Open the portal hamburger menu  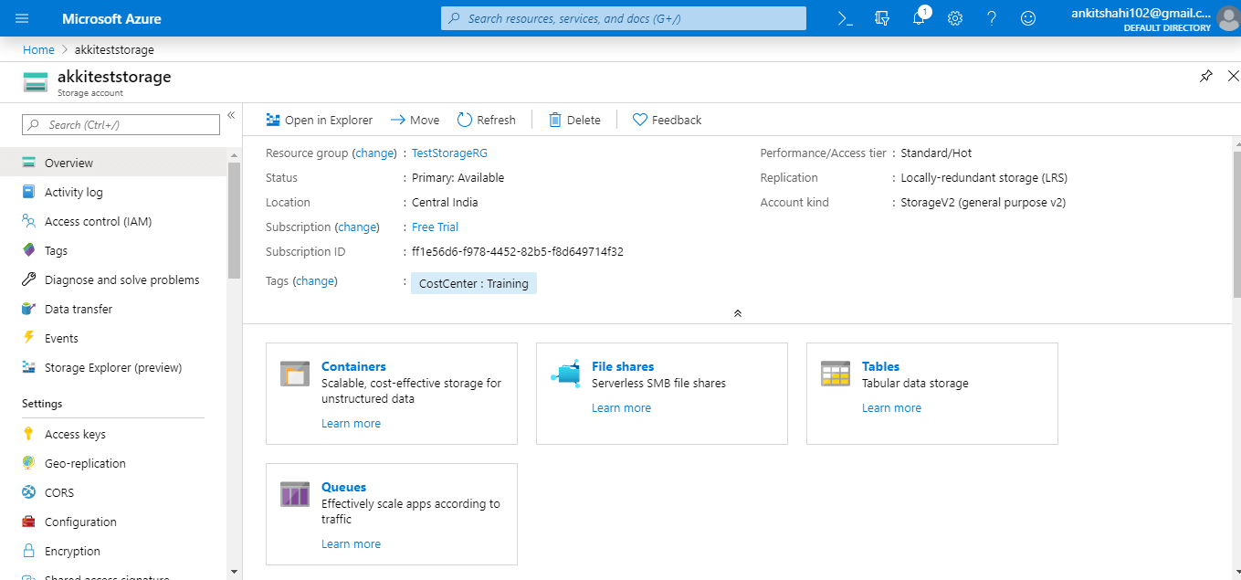[22, 18]
